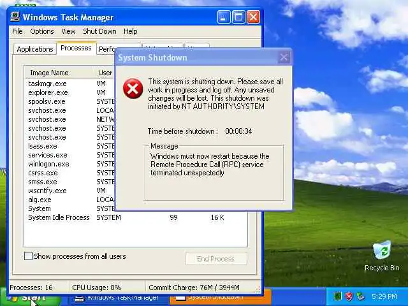The width and height of the screenshot is (408, 306).
Task: Close the Windows Task Manager window
Action: 253,17
